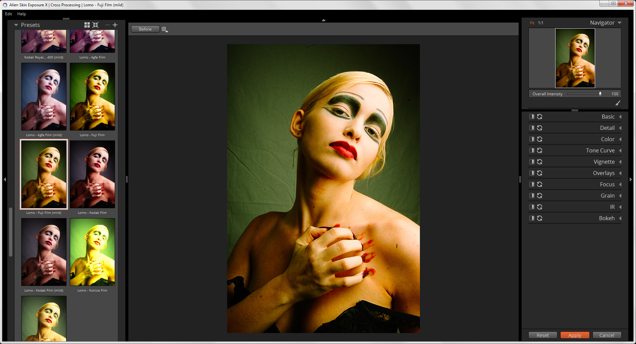Expand the Vignette panel arrow
636x344 pixels.
[x=620, y=162]
